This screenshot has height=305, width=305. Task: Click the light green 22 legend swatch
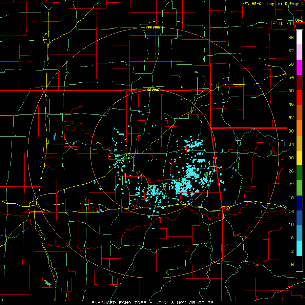299,188
